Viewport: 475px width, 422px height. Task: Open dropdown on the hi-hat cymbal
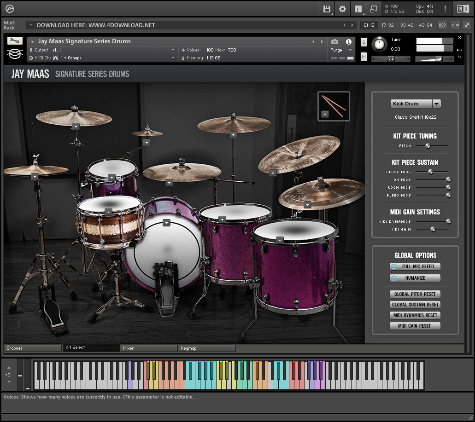pyautogui.click(x=35, y=177)
